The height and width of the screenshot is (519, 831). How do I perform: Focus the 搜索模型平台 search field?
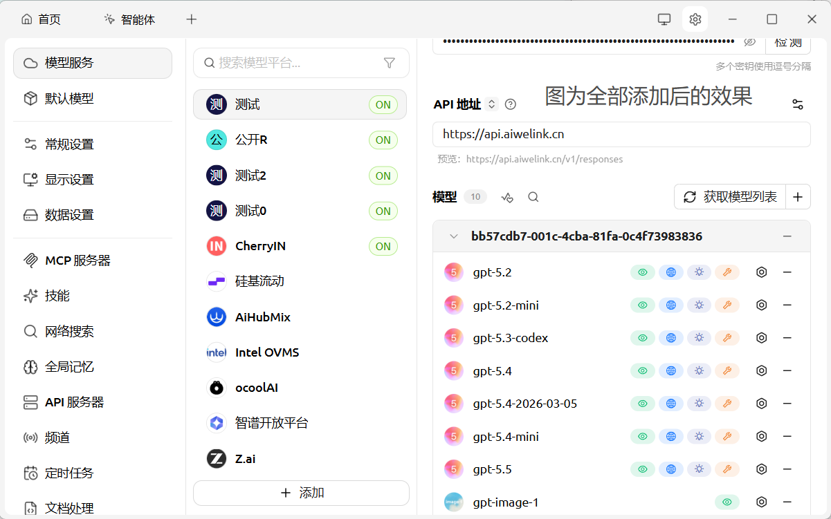[301, 63]
